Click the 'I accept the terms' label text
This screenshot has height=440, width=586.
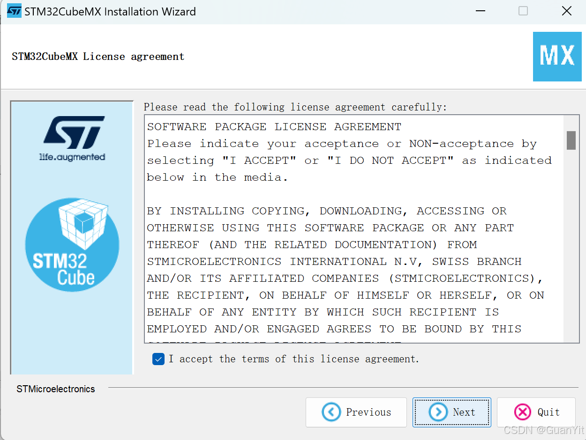293,359
